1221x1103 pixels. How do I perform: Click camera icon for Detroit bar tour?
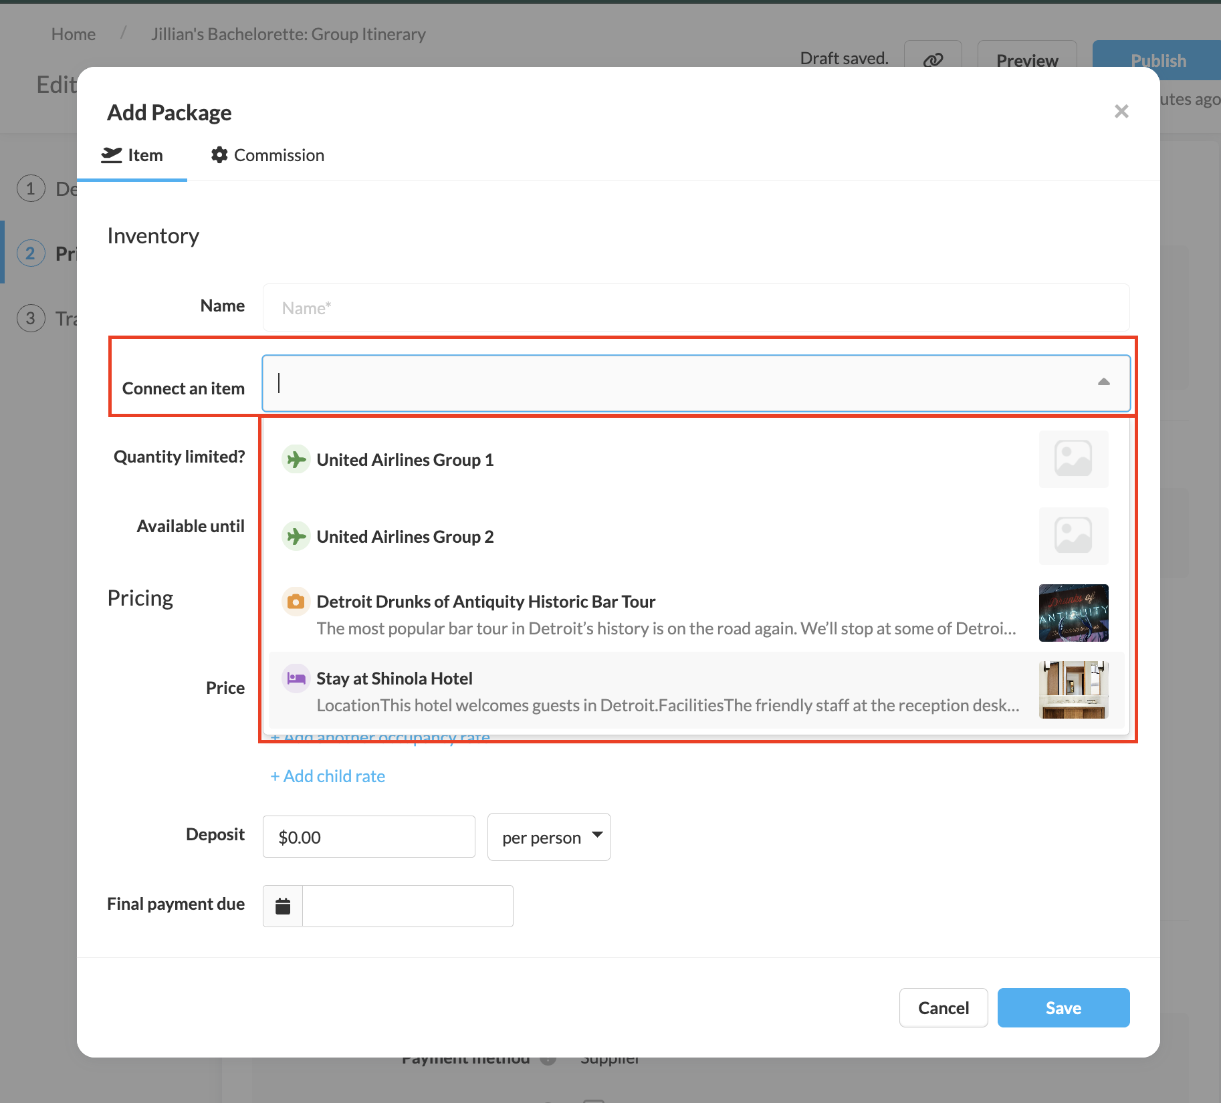click(296, 602)
